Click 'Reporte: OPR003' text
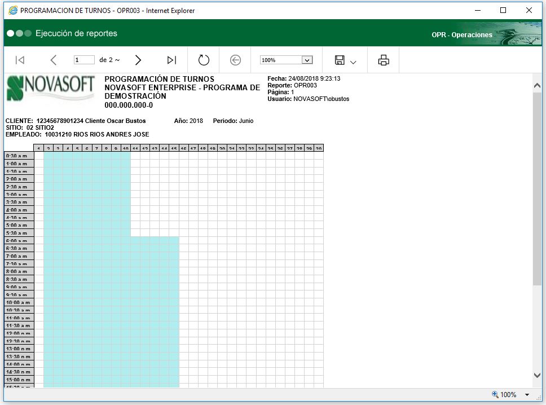 pos(292,85)
